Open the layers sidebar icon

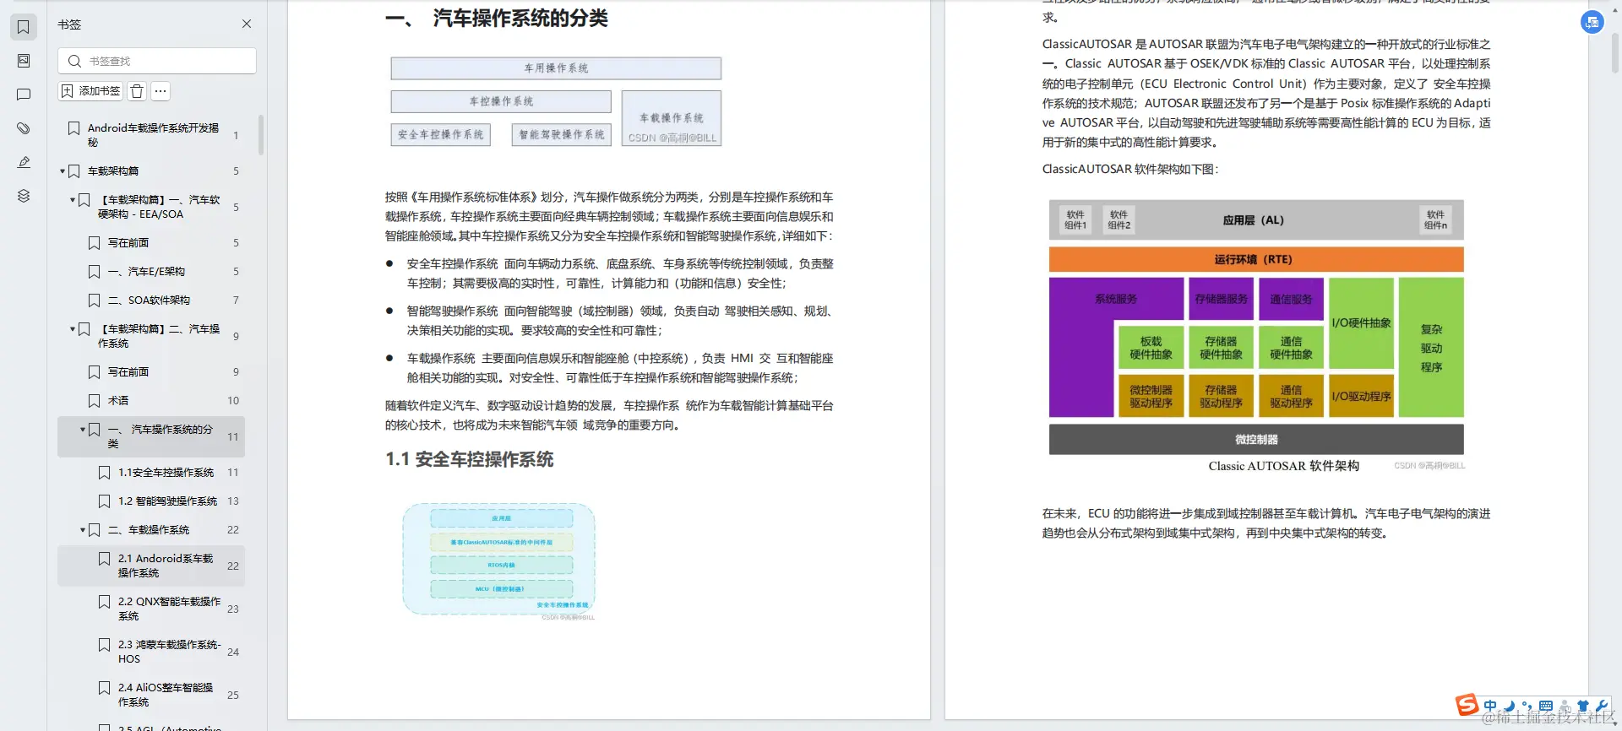[x=24, y=196]
